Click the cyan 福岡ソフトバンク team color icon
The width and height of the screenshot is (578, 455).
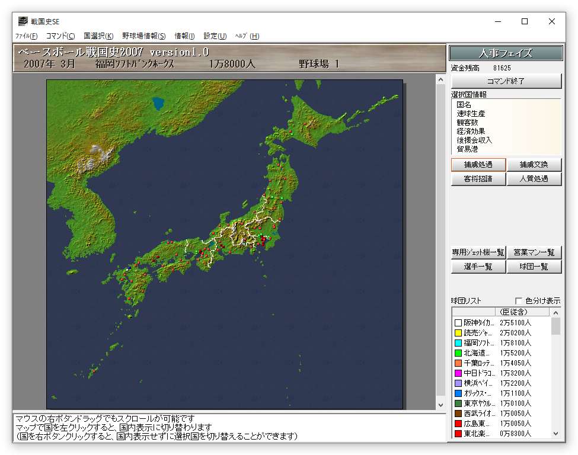click(x=458, y=343)
